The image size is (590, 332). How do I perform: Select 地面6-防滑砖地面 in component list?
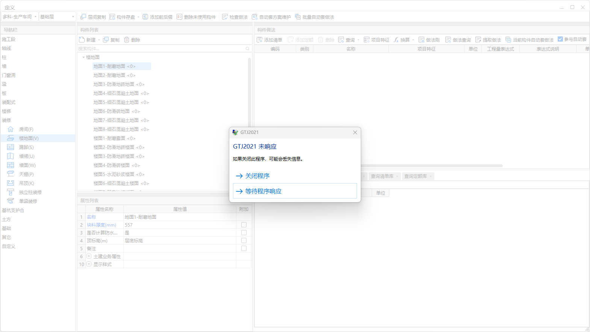point(116,111)
